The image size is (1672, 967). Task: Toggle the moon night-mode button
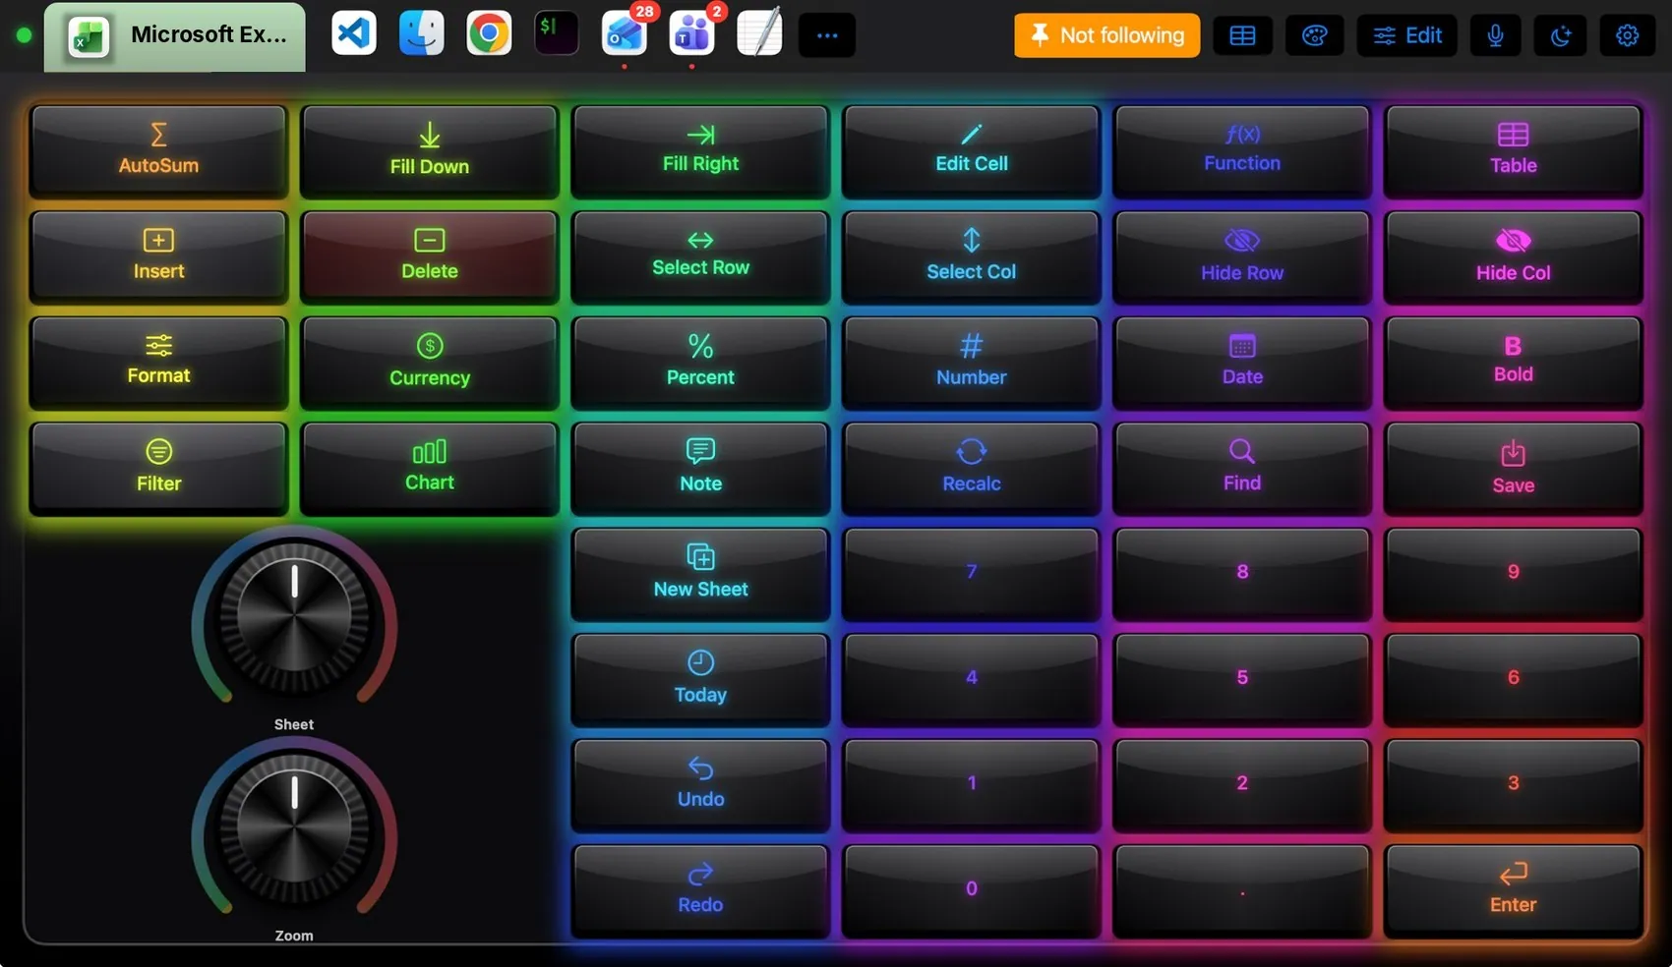1561,35
